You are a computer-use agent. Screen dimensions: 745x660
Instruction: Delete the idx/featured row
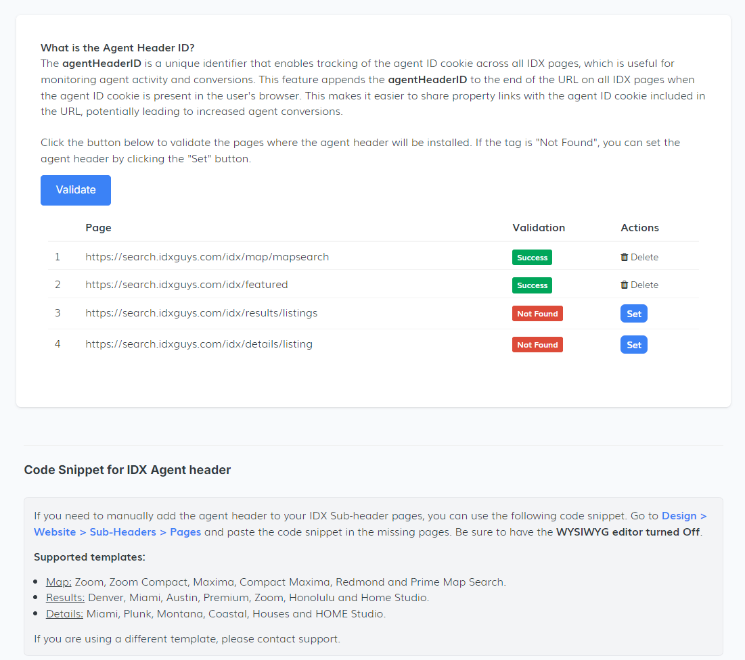pos(639,285)
